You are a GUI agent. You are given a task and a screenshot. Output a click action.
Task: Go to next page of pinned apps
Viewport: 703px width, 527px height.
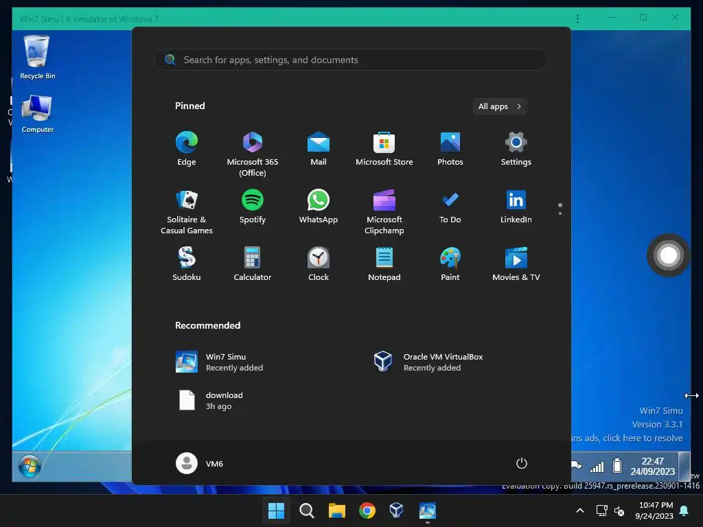(x=560, y=213)
